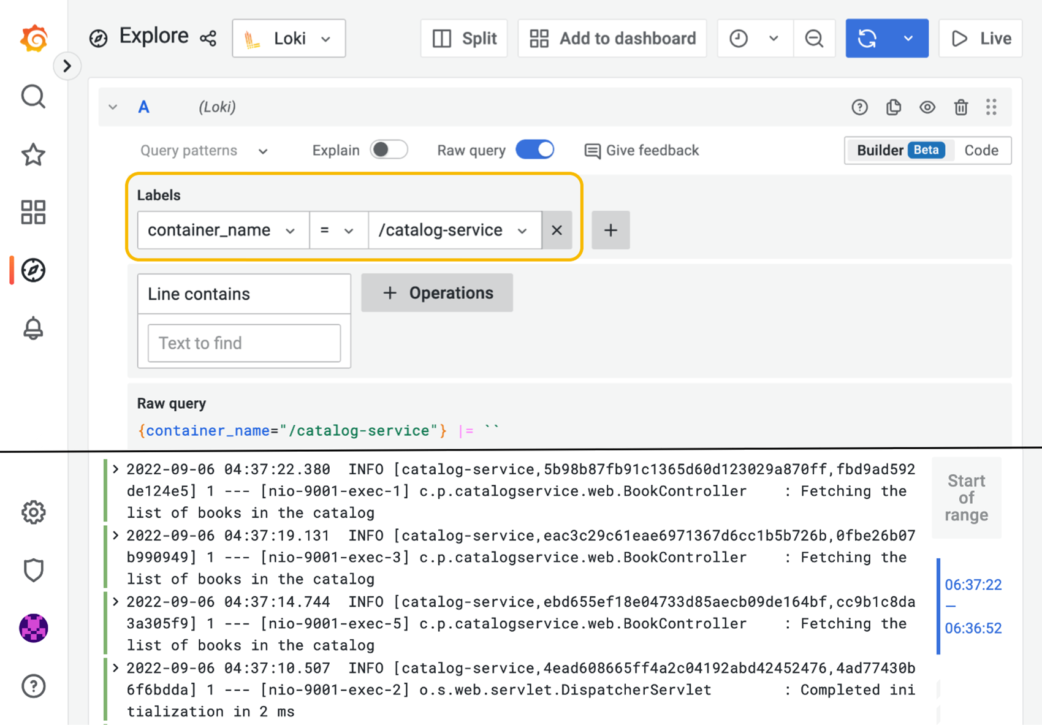Click the Start of range label
The height and width of the screenshot is (725, 1042).
966,498
